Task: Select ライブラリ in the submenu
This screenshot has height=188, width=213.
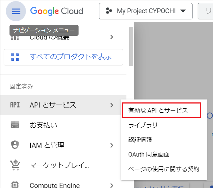Action: [x=164, y=125]
